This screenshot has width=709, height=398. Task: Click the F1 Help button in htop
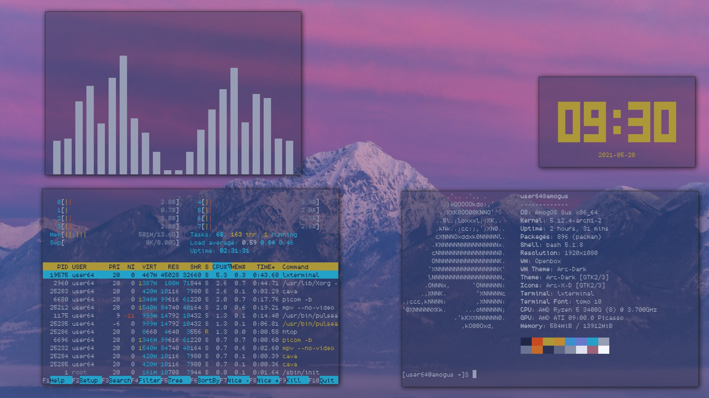pos(57,380)
